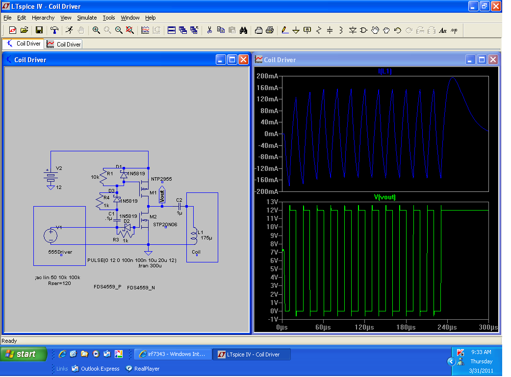Viewport: 511px width, 377px height.
Task: Open the Hierarchy menu
Action: (x=43, y=18)
